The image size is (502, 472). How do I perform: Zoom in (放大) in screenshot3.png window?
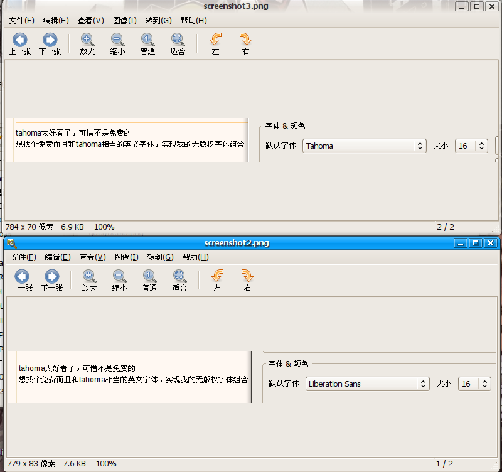[x=87, y=44]
